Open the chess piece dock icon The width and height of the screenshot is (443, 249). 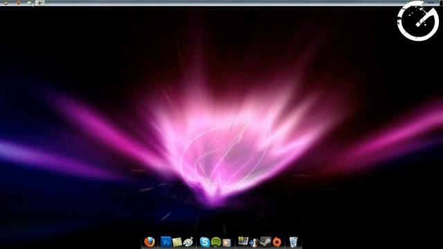pos(254,243)
